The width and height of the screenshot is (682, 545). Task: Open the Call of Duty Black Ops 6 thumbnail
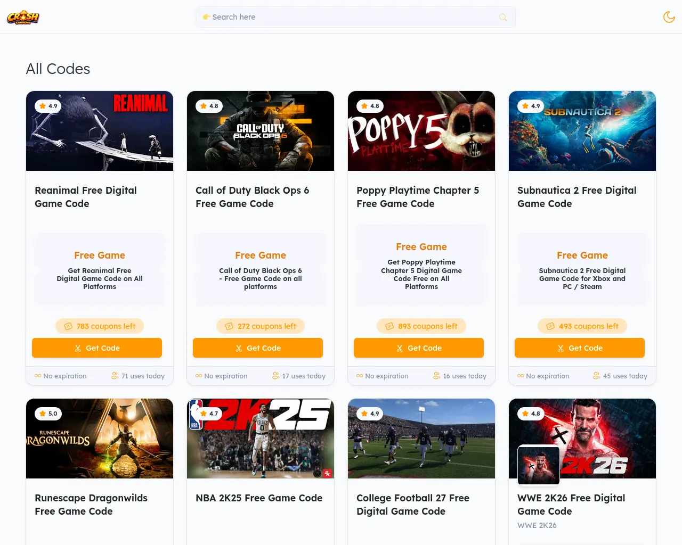[x=261, y=131]
